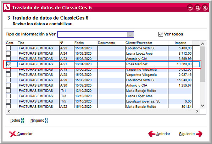The image size is (212, 144).
Task: Check the Cont. box for invoice A/29
Action: pos(9,80)
